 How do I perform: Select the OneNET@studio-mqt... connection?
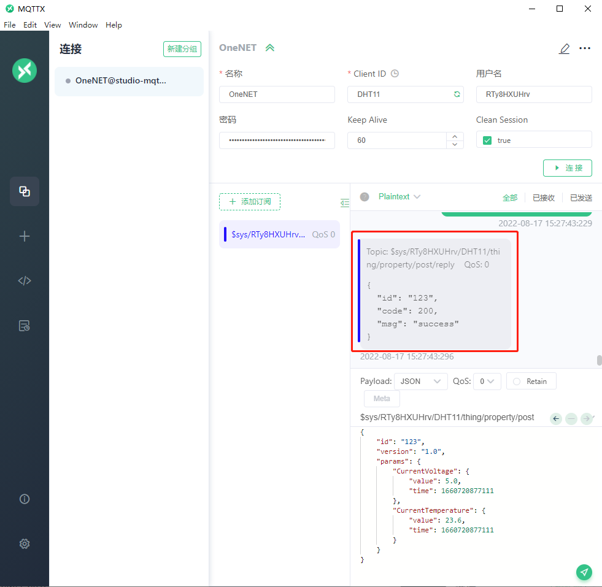coord(129,81)
